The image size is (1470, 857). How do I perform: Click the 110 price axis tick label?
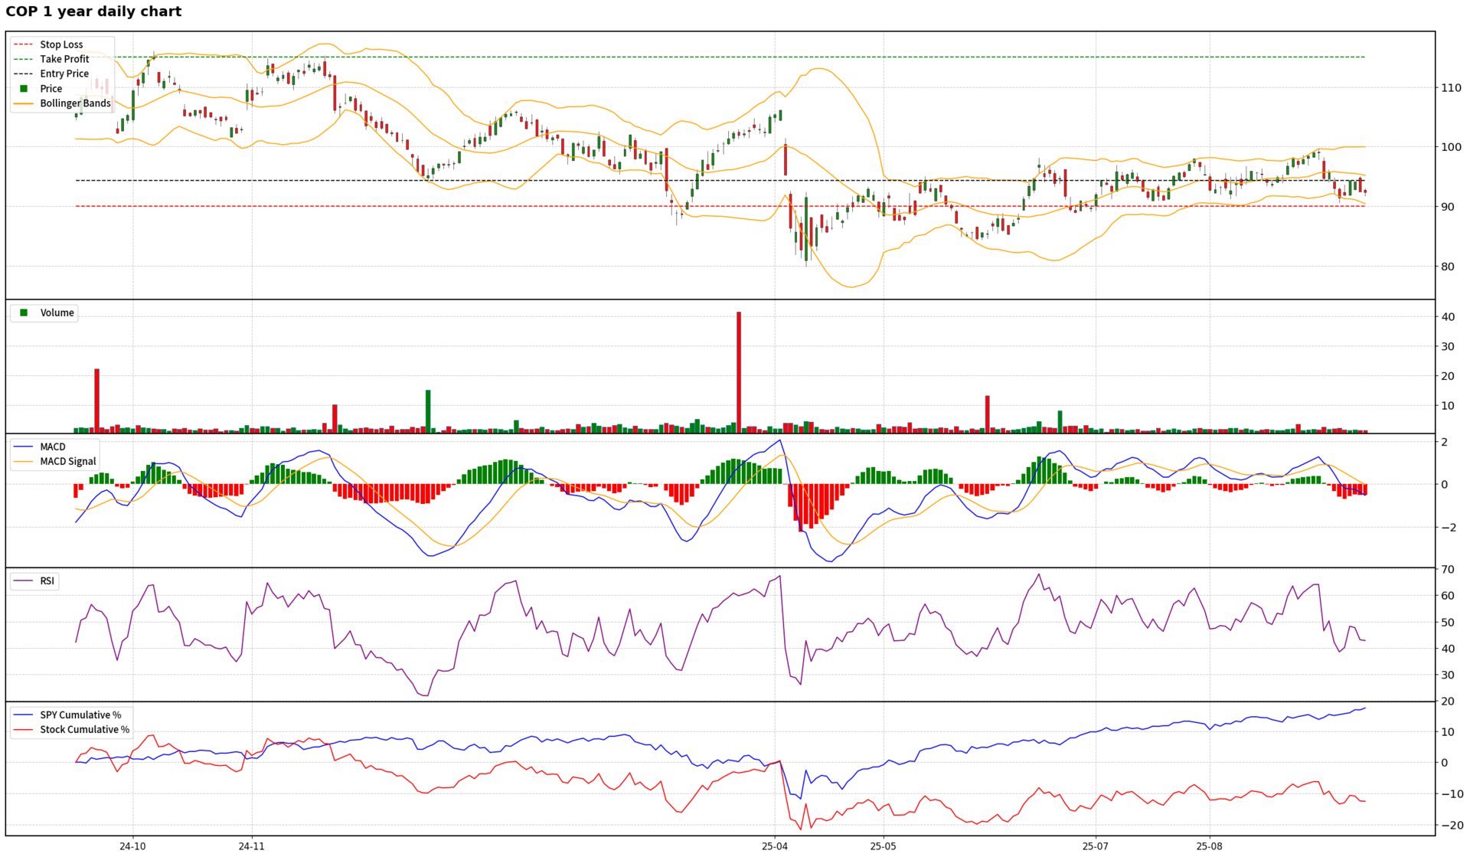coord(1451,88)
